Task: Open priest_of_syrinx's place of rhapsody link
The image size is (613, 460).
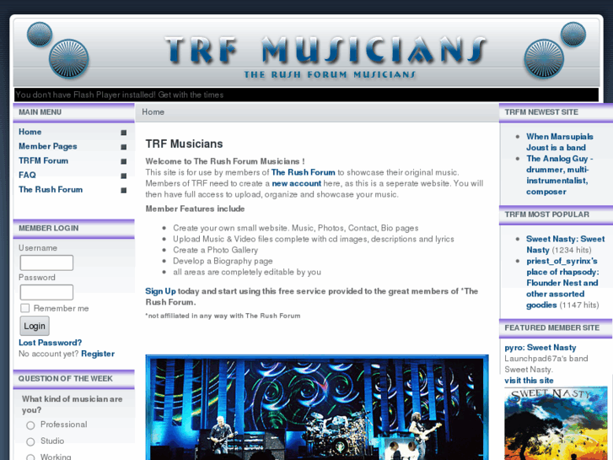Action: coord(562,283)
